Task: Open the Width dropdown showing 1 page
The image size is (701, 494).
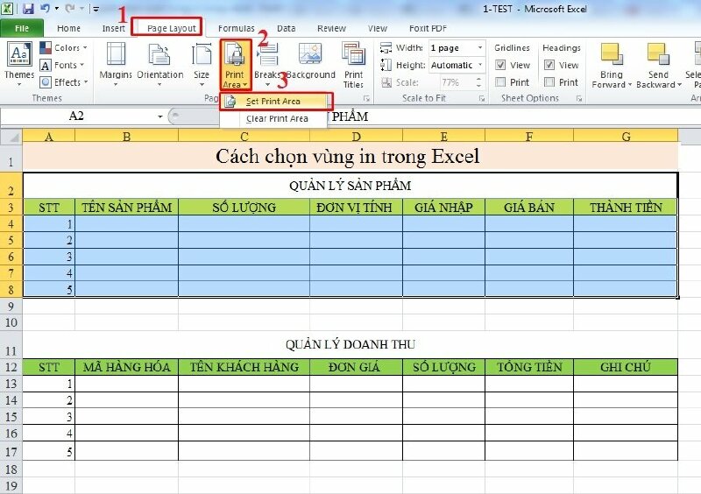Action: 457,48
